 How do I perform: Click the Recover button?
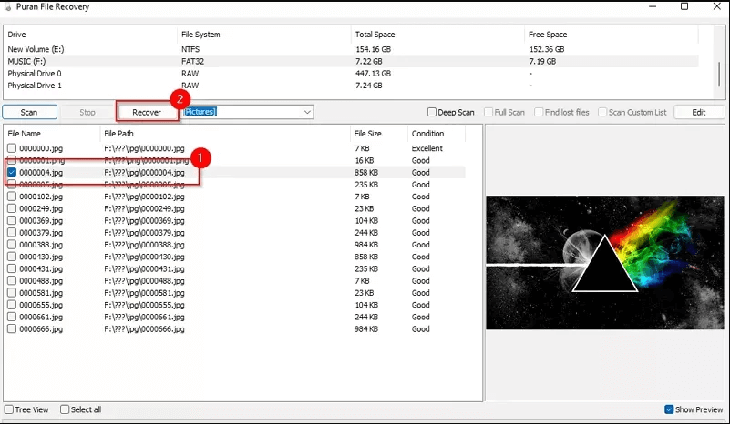(x=147, y=112)
